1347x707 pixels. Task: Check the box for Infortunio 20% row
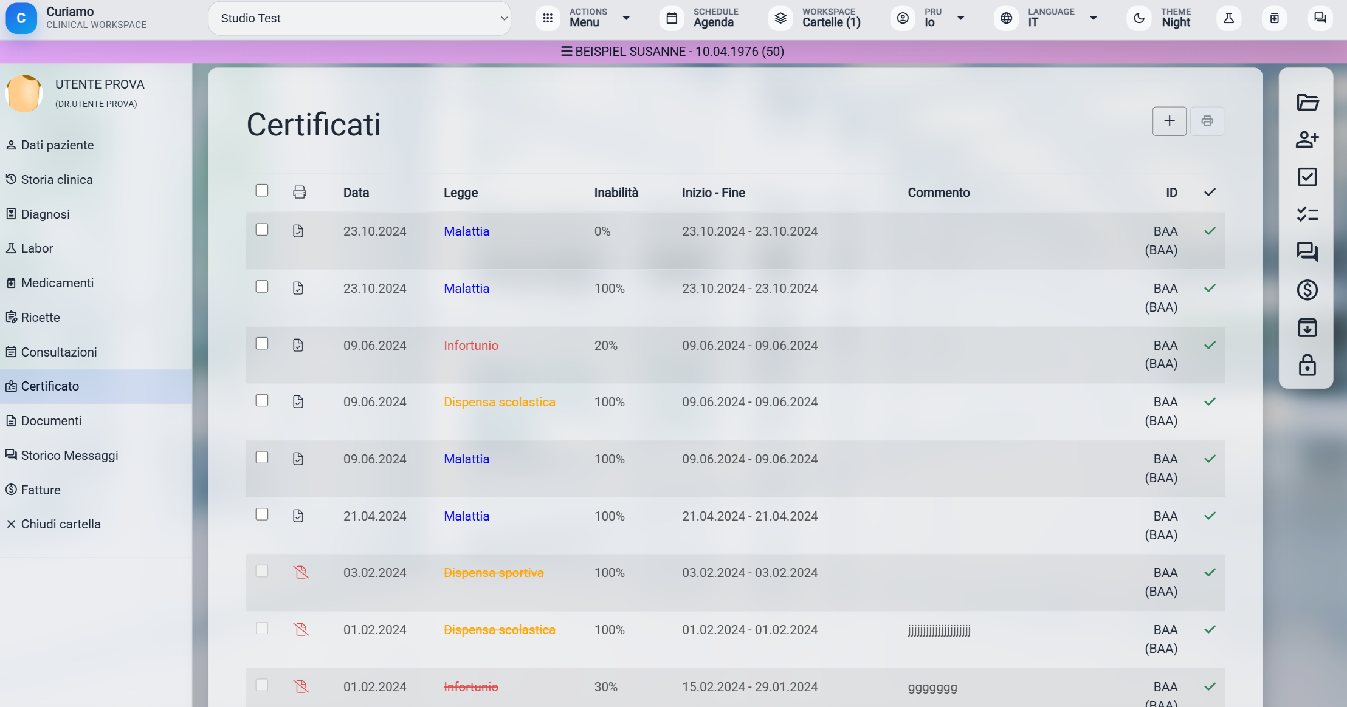pyautogui.click(x=262, y=343)
